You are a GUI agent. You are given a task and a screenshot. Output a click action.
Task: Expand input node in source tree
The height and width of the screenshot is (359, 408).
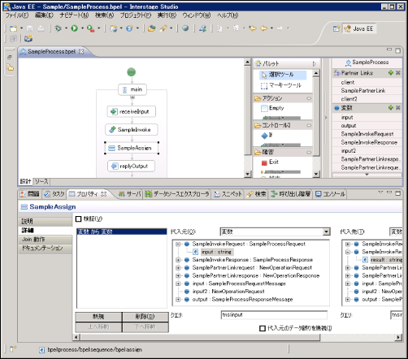point(178,283)
